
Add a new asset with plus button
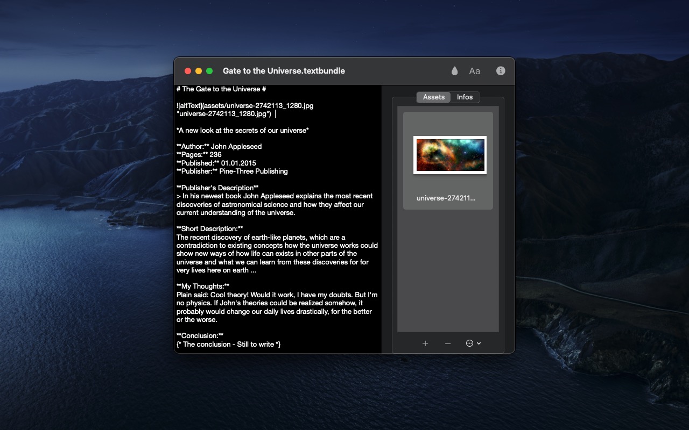[x=425, y=343]
